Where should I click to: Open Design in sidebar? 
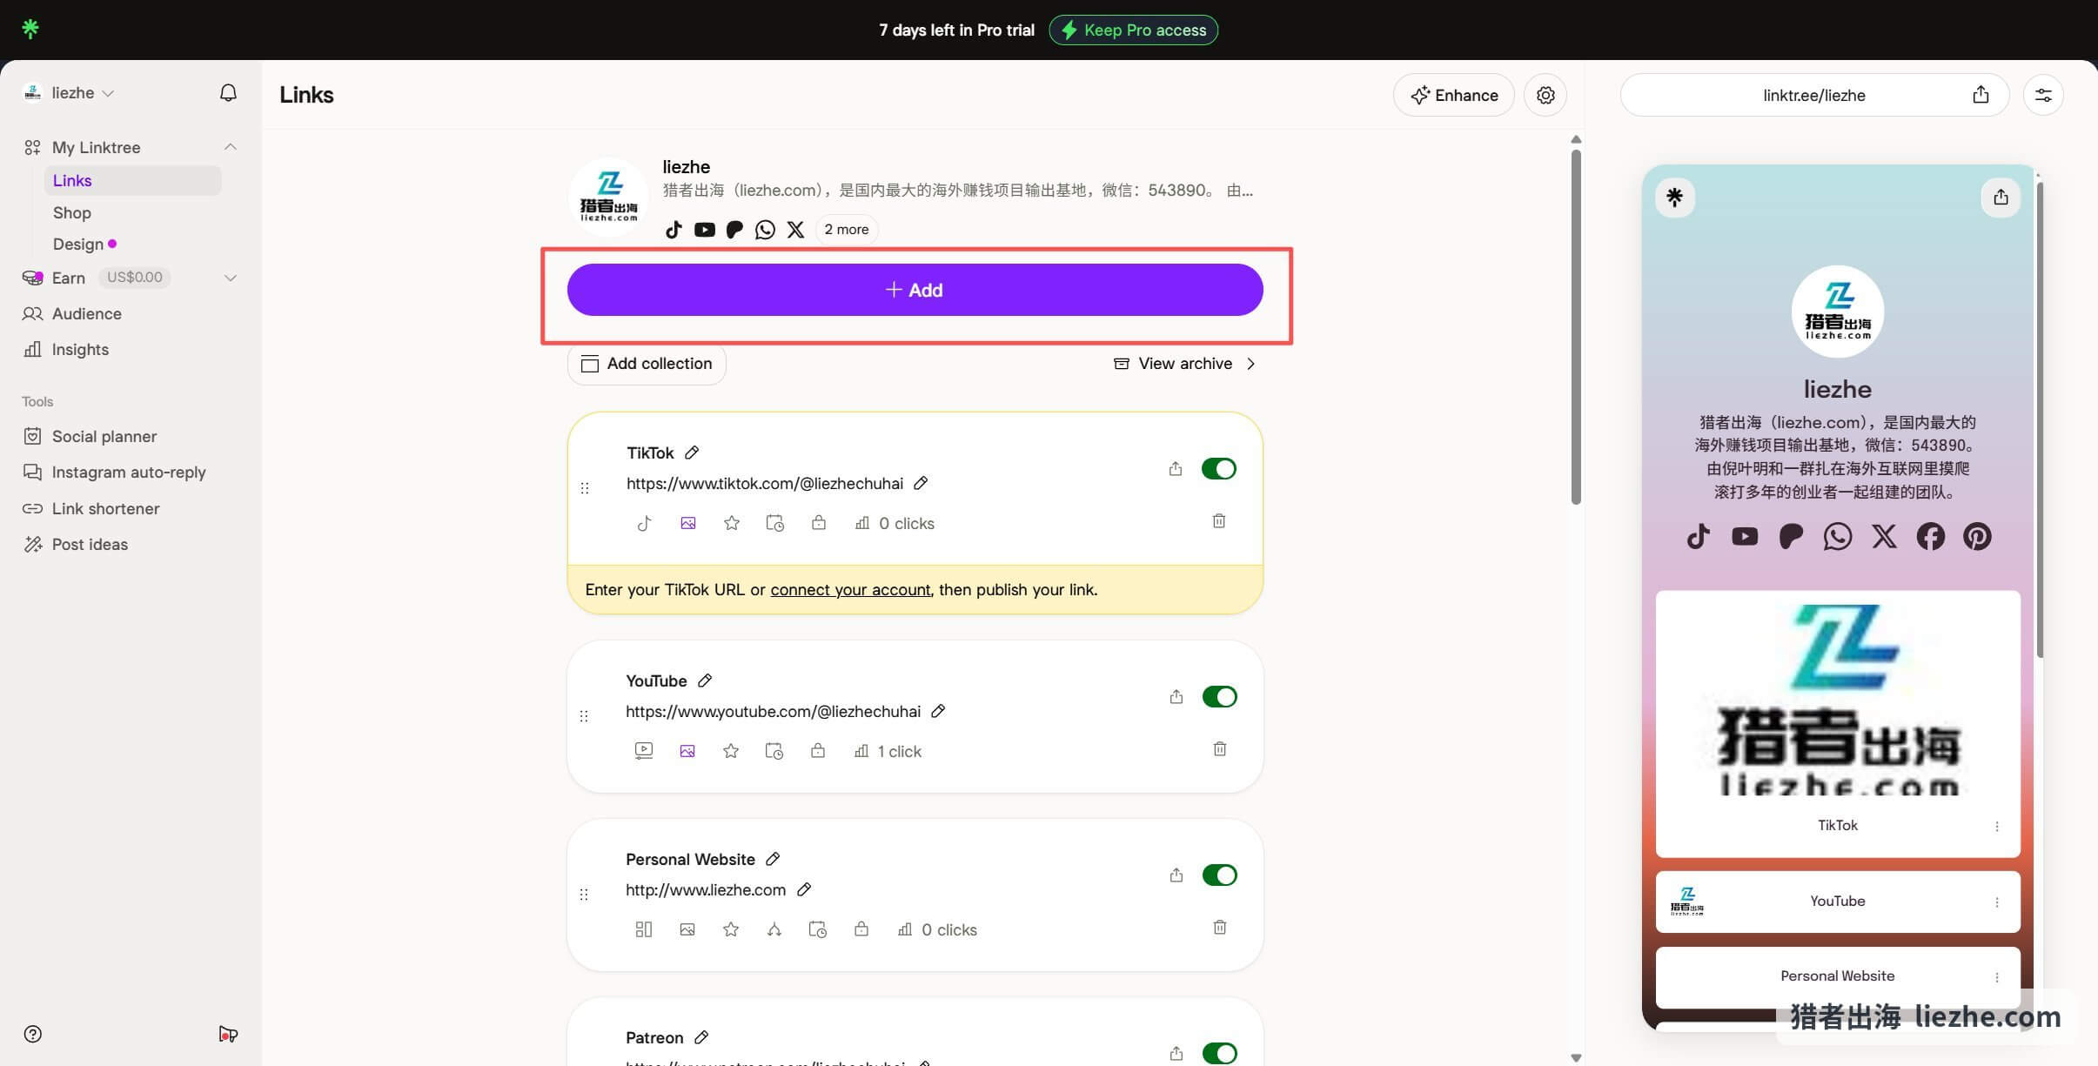(x=78, y=244)
